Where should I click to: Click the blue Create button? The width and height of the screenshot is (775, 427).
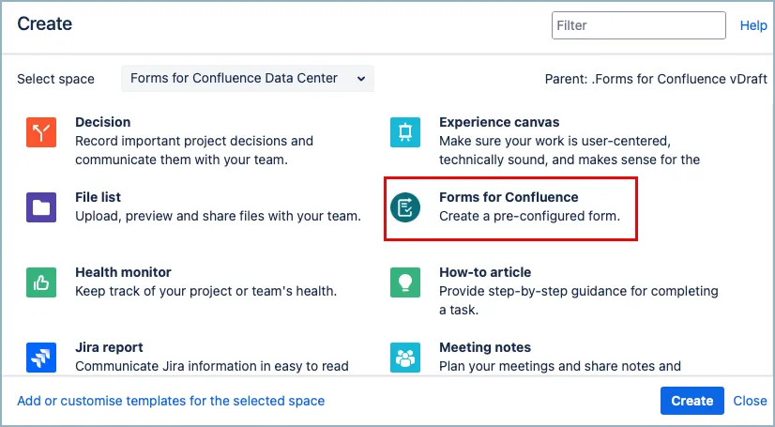[692, 401]
